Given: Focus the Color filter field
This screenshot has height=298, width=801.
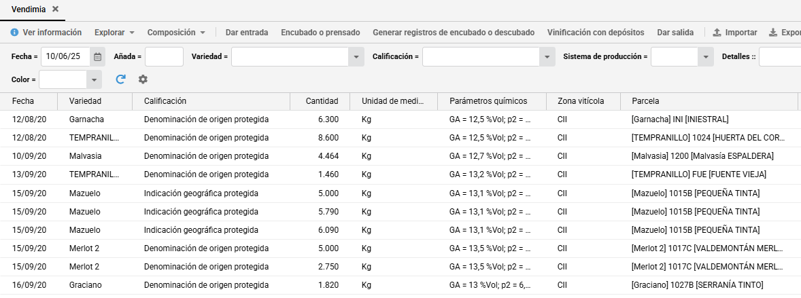Looking at the screenshot, I should point(63,79).
